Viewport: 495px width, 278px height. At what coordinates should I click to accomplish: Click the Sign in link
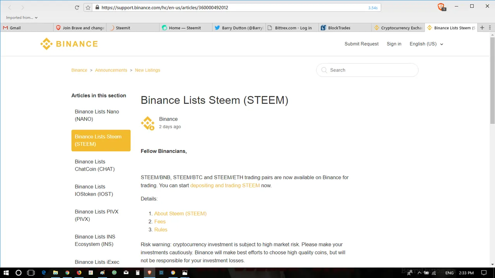pos(394,44)
